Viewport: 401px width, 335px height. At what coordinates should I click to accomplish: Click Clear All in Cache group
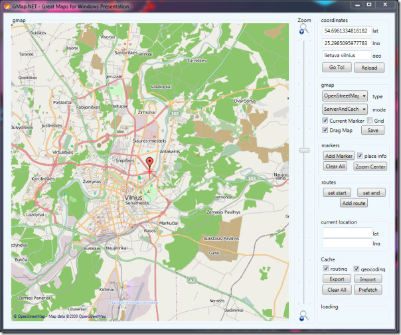point(337,290)
